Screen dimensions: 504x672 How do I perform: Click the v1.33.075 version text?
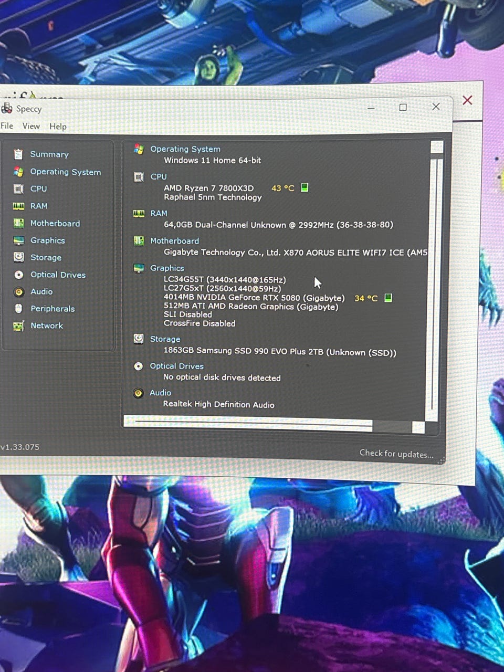19,447
